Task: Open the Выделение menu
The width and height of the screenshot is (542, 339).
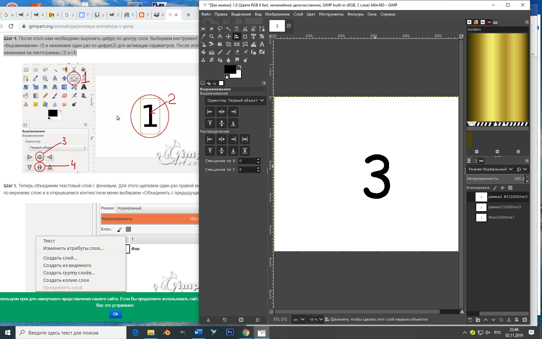Action: (x=241, y=14)
